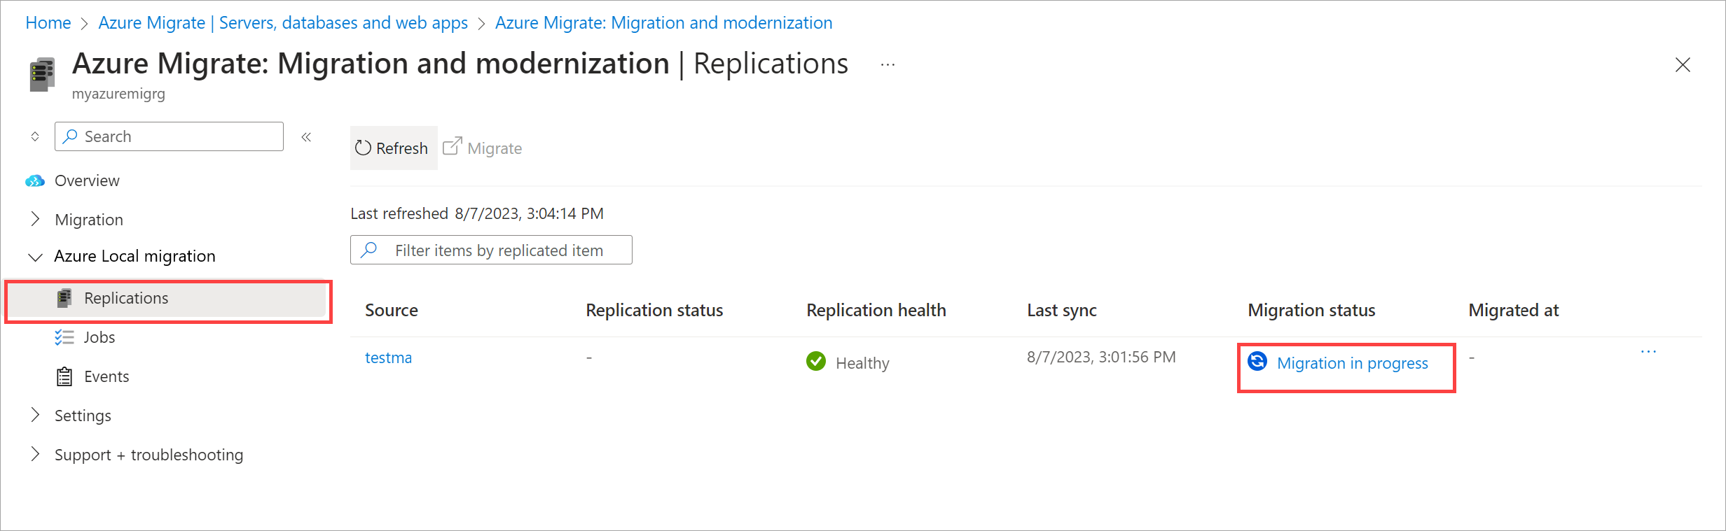Open row actions ellipsis for testma

[x=1648, y=352]
